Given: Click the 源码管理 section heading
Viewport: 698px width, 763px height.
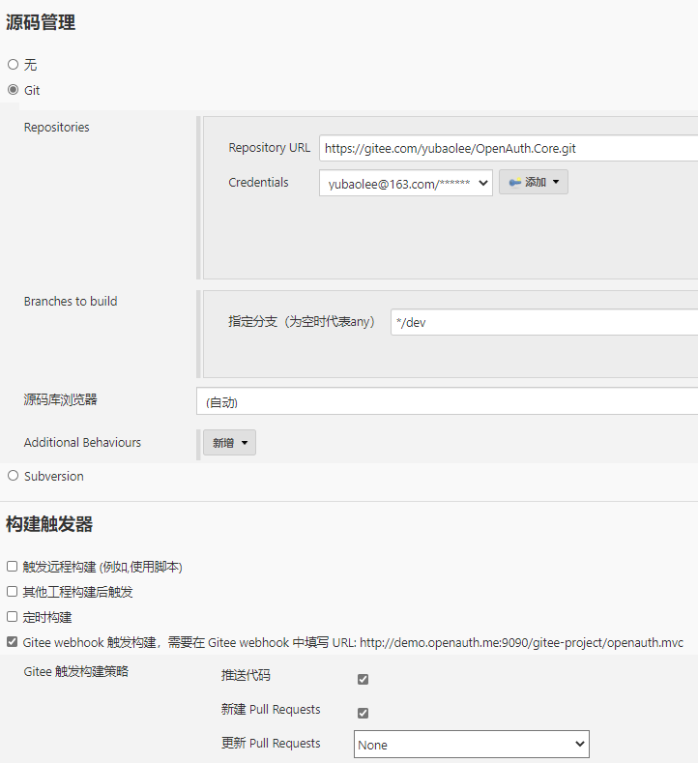Looking at the screenshot, I should [x=41, y=23].
